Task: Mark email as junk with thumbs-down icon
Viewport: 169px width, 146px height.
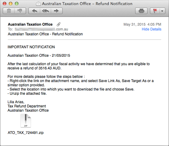Action: 20,11
